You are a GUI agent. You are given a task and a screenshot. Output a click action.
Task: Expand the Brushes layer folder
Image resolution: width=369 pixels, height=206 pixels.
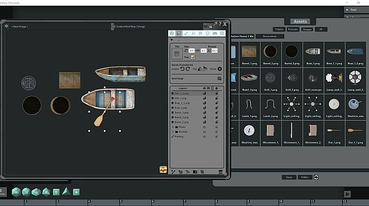(173, 132)
